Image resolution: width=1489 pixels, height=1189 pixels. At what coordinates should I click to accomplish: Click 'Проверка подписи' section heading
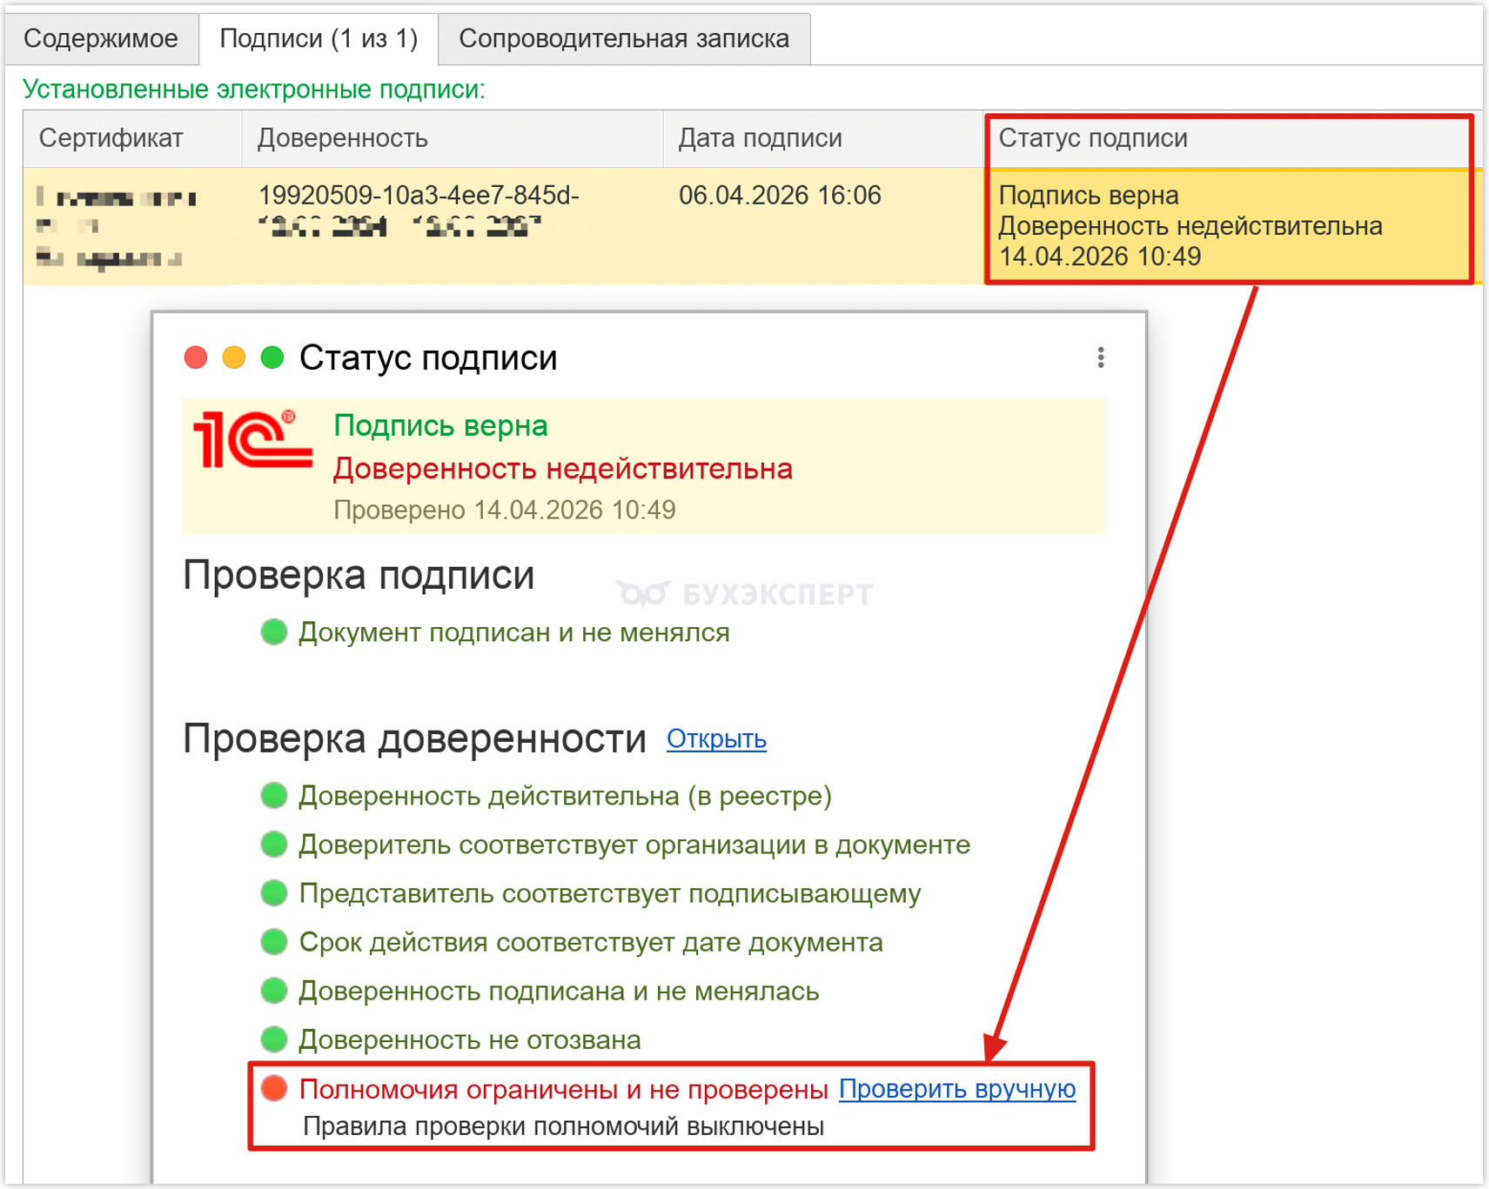click(x=359, y=576)
